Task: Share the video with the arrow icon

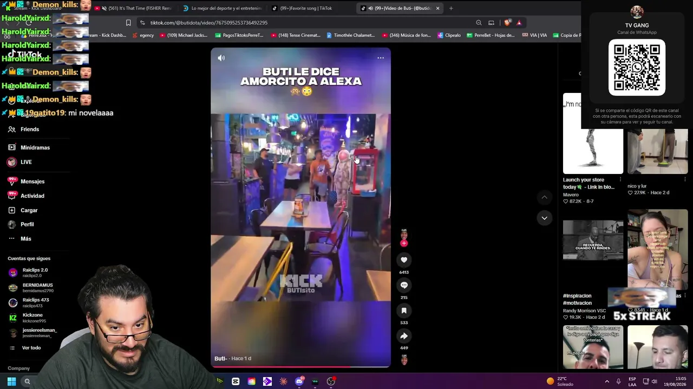Action: pos(404,336)
